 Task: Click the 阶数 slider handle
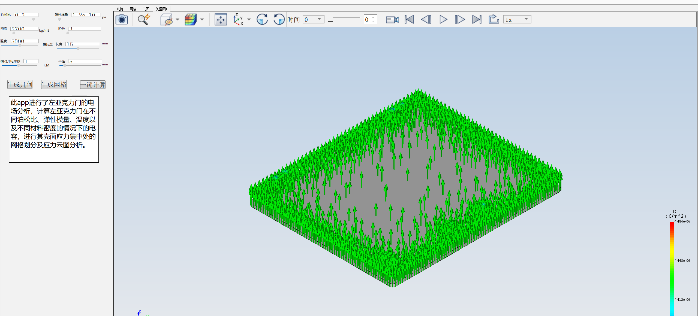(x=68, y=33)
